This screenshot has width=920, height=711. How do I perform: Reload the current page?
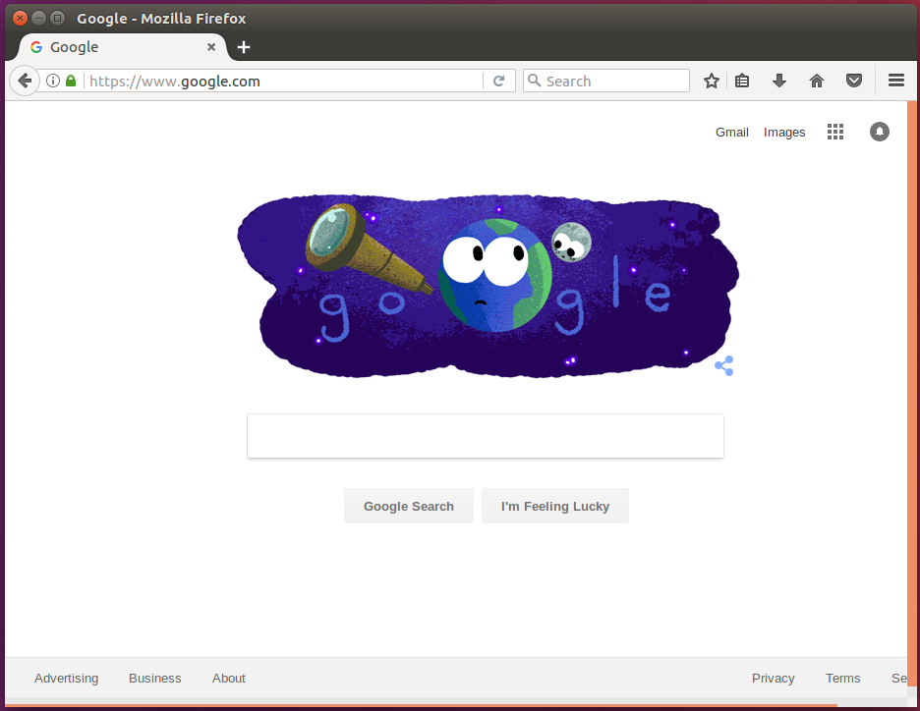click(x=498, y=81)
